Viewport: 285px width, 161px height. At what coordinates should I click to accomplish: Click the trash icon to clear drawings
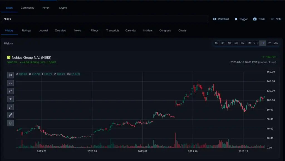[x=10, y=123]
